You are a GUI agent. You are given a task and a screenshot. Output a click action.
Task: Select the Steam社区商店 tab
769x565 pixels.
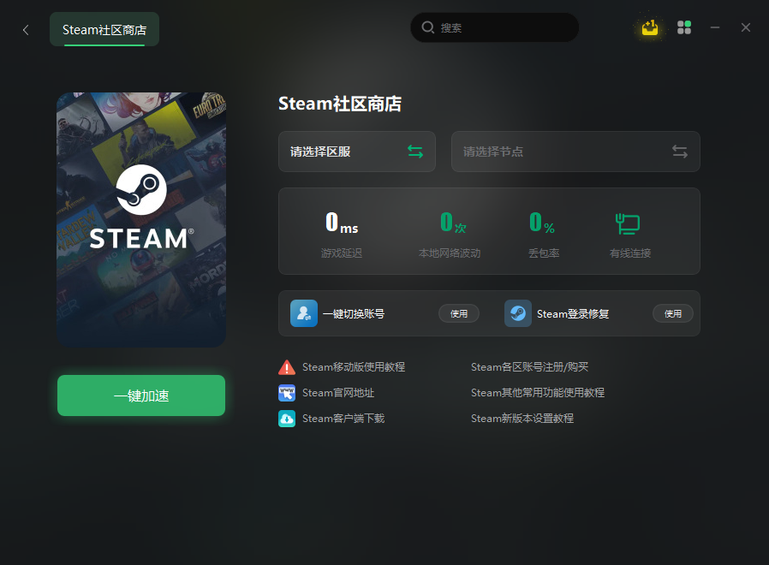104,29
